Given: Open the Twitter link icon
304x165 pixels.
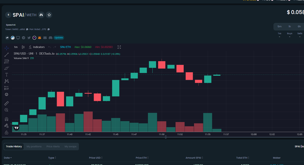Looking at the screenshot, I should [x=29, y=38].
